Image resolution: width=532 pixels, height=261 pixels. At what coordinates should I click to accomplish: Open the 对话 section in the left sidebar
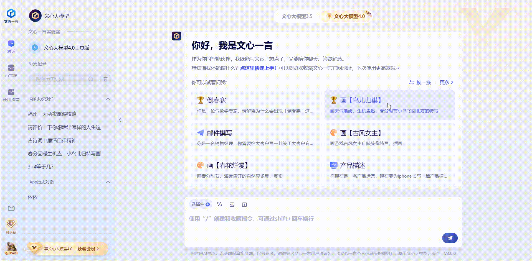tap(11, 47)
